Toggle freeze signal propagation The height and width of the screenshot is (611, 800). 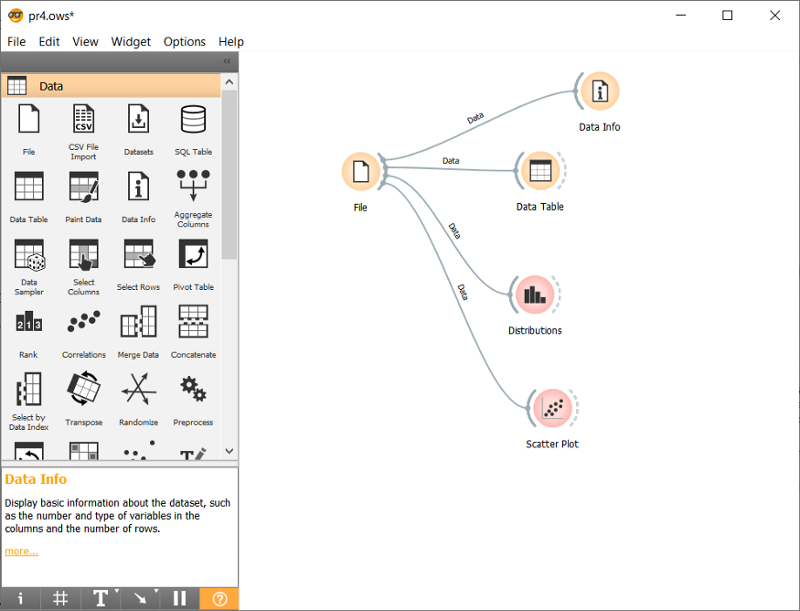(178, 598)
